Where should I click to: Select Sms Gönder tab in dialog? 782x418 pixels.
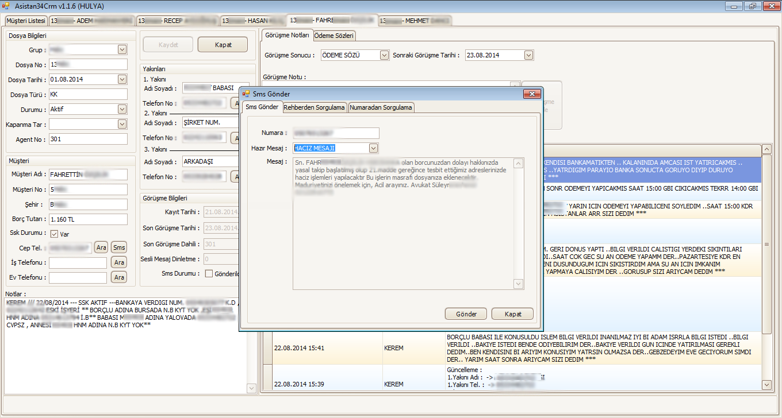click(262, 106)
